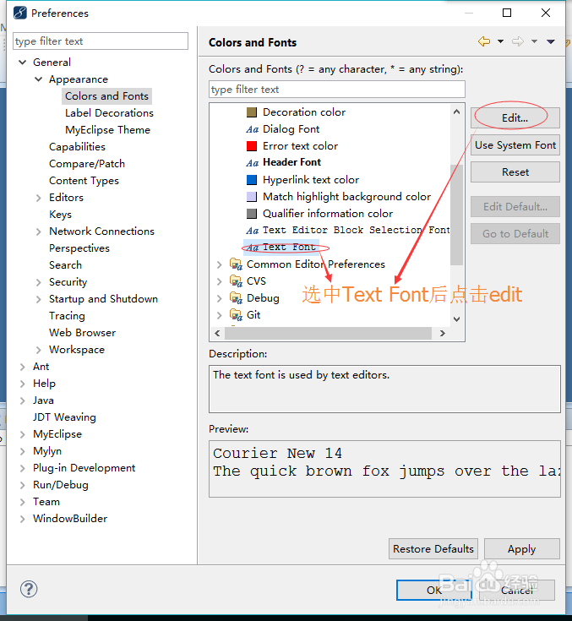Click the Reset button
The height and width of the screenshot is (621, 572).
(515, 172)
